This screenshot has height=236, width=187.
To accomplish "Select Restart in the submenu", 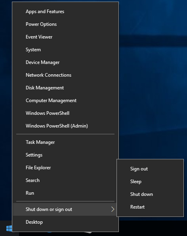I will point(150,207).
